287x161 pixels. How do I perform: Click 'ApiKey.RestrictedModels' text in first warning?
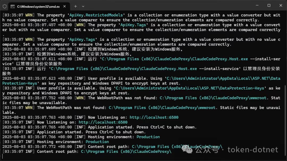pyautogui.click(x=96, y=15)
